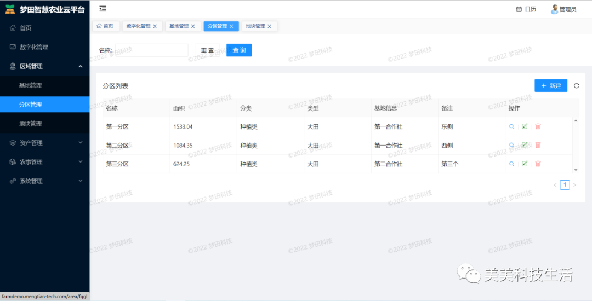Close the 分区管理 tab
The height and width of the screenshot is (301, 592).
(231, 26)
